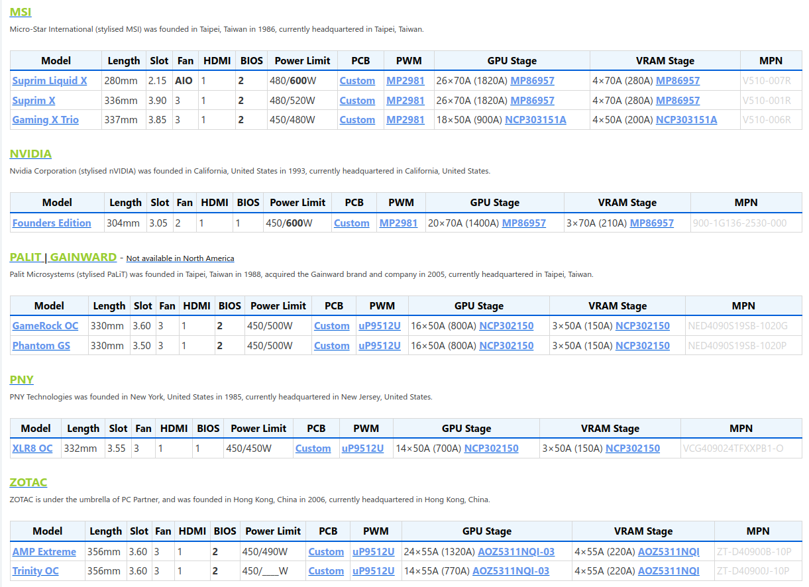Viewport: 809px width, 587px height.
Task: Open the Trinity OC model link
Action: pos(36,571)
